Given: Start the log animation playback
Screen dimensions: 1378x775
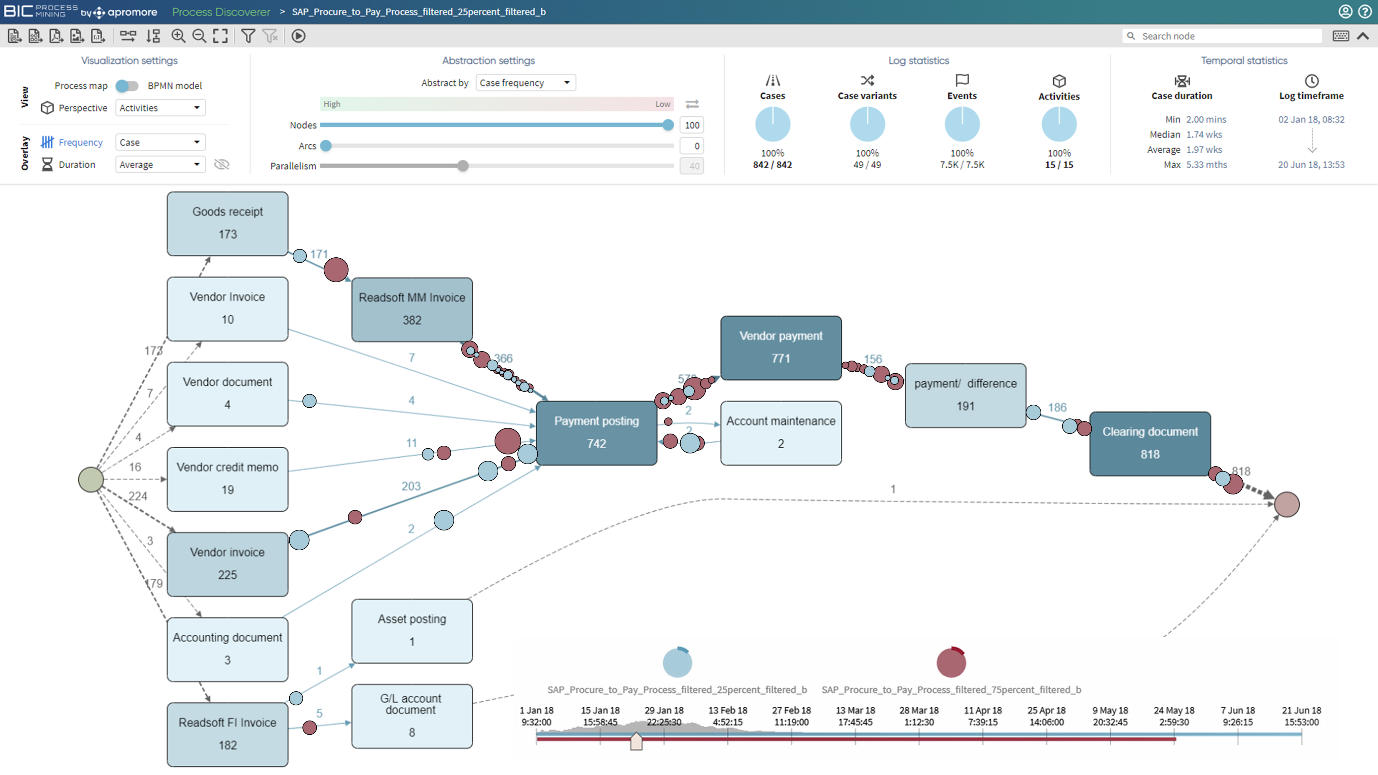Looking at the screenshot, I should pyautogui.click(x=298, y=36).
